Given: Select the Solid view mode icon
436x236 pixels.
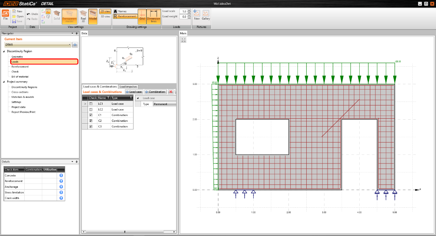Looking at the screenshot, I should pos(57,16).
